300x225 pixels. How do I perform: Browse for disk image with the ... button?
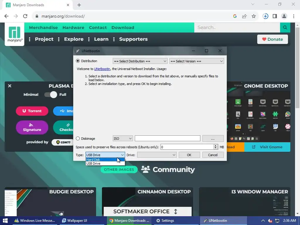[213, 139]
